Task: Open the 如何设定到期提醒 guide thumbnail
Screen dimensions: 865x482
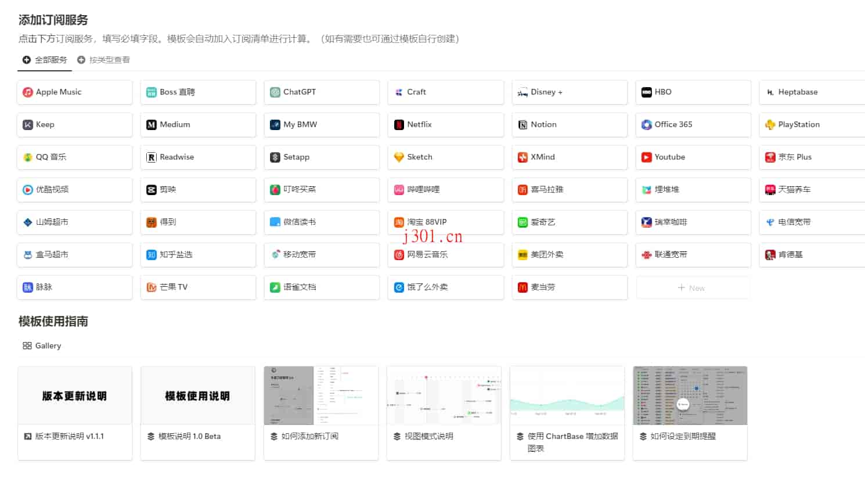Action: (690, 395)
